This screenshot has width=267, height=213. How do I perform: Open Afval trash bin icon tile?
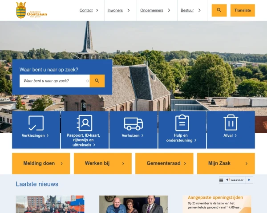[x=231, y=122]
